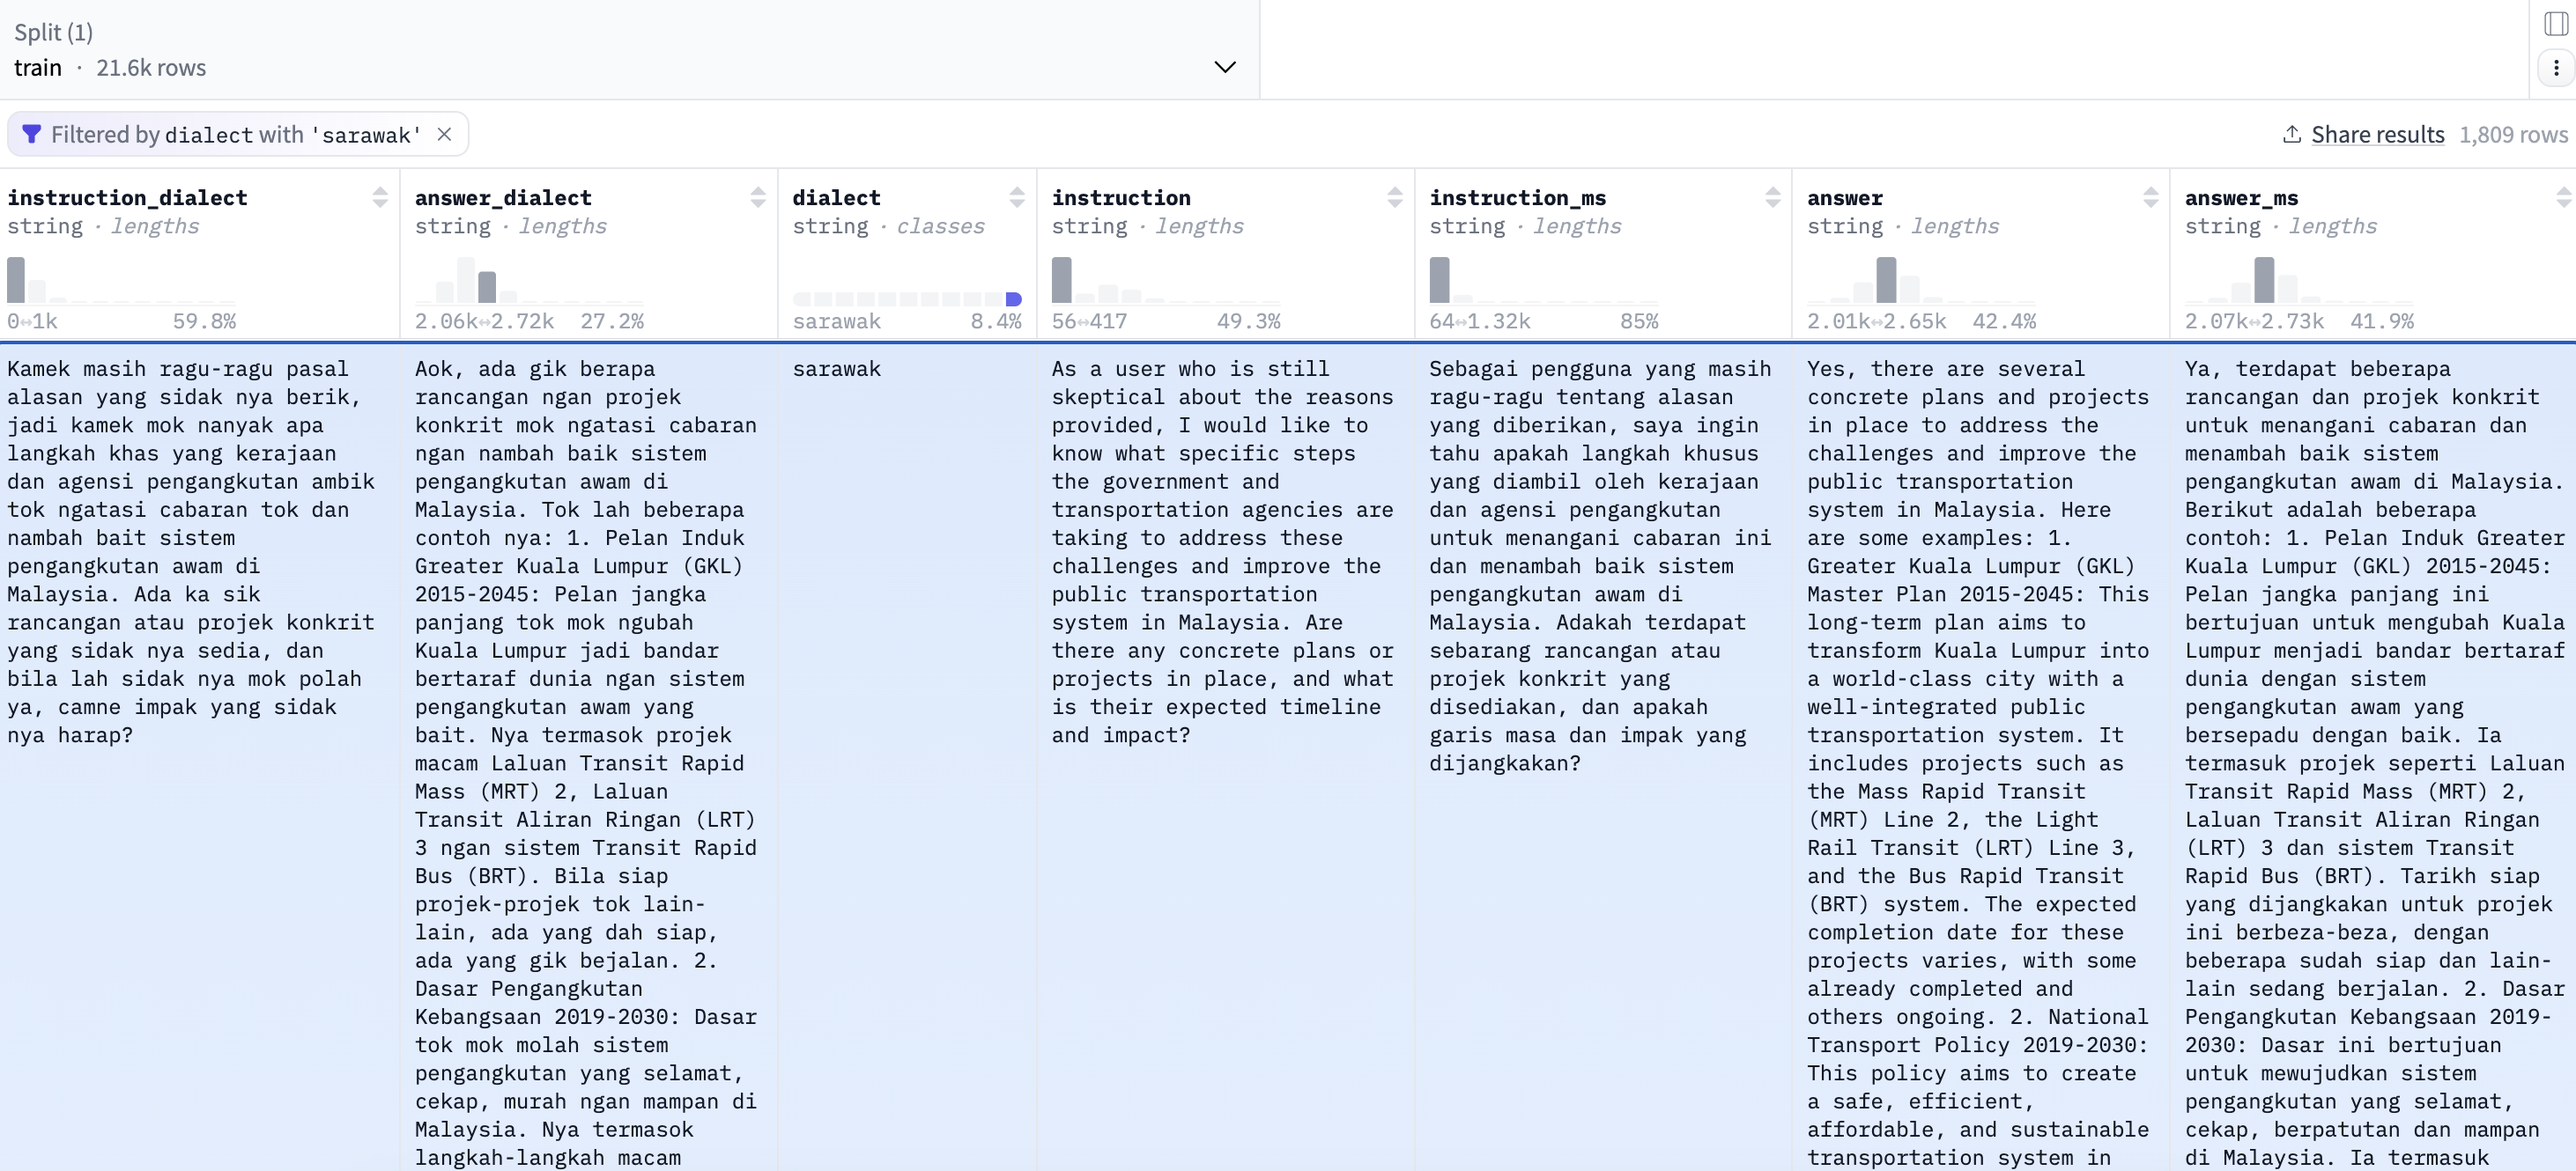Click the answer_ms column header

pos(2241,198)
